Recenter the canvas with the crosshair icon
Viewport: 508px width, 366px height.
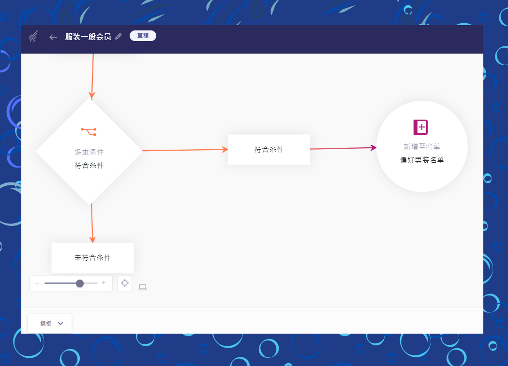pyautogui.click(x=125, y=283)
